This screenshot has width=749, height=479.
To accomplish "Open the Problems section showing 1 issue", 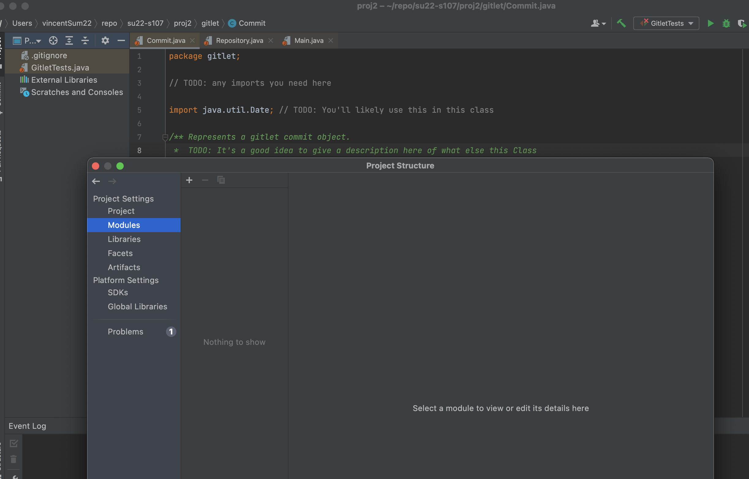I will click(x=125, y=332).
